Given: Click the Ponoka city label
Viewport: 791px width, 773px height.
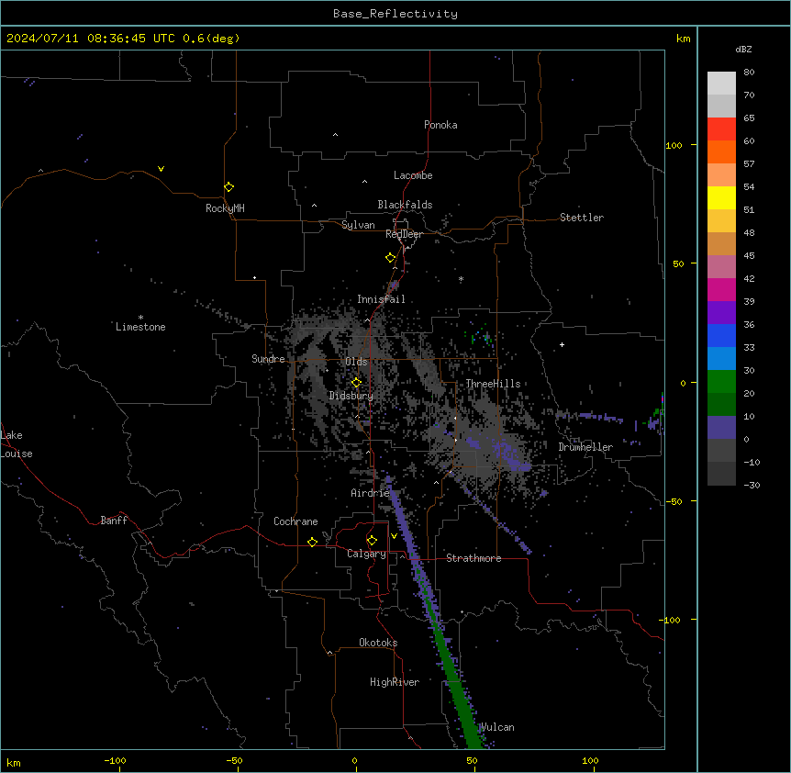Looking at the screenshot, I should pyautogui.click(x=440, y=125).
